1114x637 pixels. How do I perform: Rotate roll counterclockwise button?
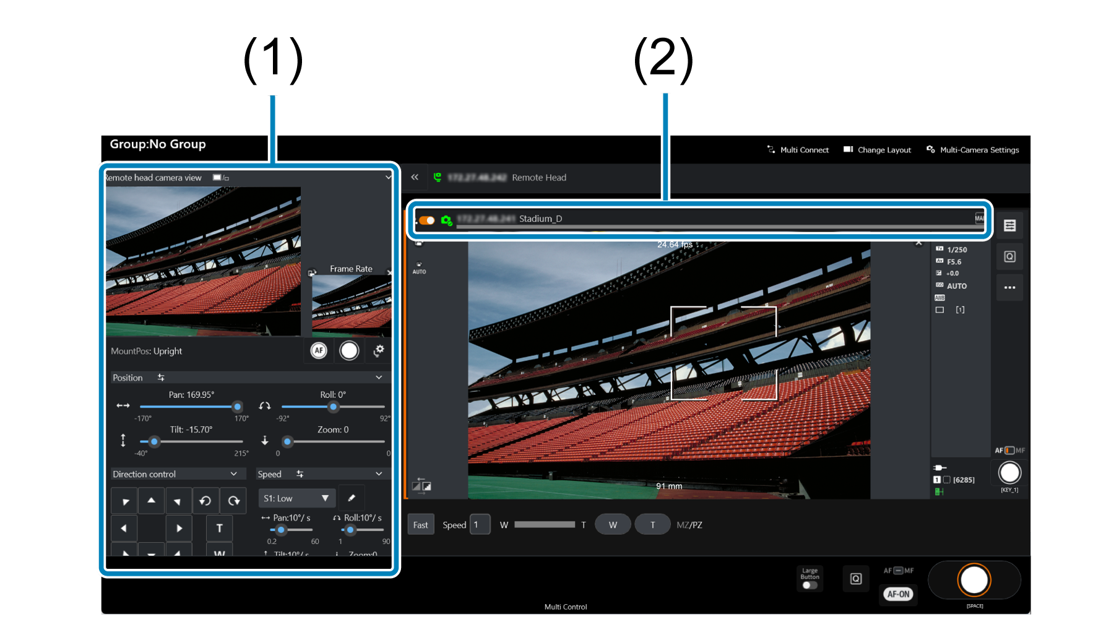click(205, 500)
